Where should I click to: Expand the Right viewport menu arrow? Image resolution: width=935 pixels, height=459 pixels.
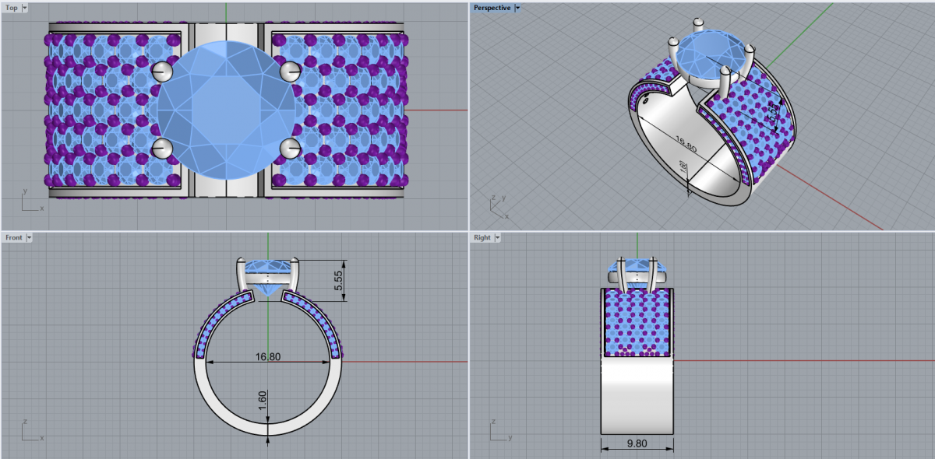(x=498, y=237)
